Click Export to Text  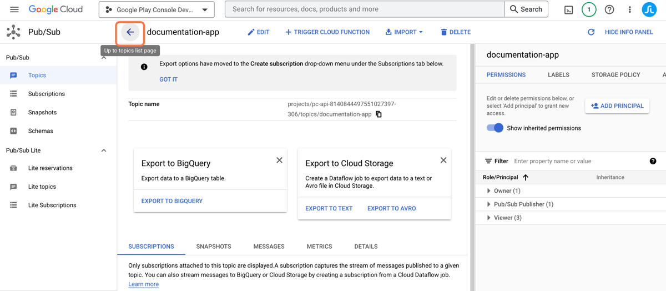329,208
